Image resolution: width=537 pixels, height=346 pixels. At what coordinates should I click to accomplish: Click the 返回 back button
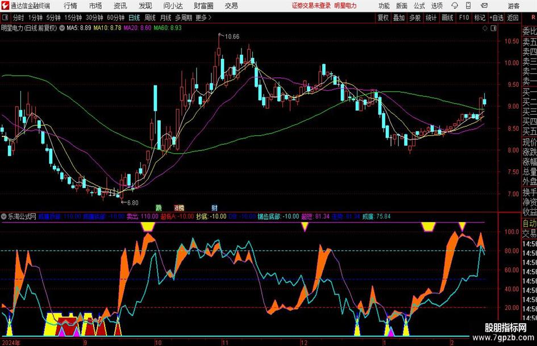click(513, 18)
